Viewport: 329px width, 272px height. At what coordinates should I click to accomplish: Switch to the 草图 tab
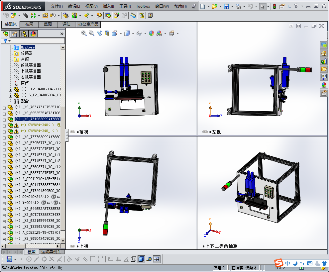tap(48, 24)
